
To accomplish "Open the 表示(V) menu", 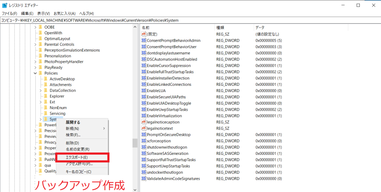I will point(44,14).
